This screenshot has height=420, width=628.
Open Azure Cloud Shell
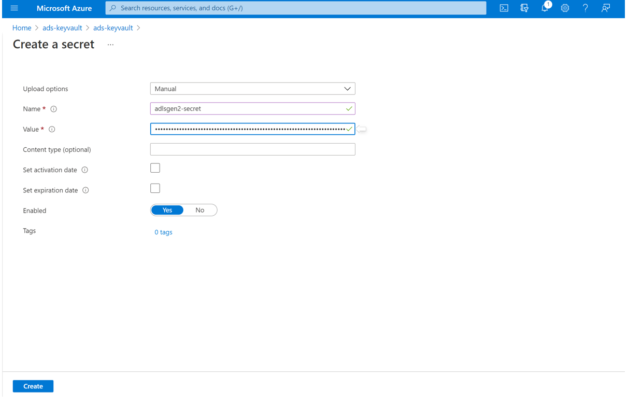(x=504, y=8)
